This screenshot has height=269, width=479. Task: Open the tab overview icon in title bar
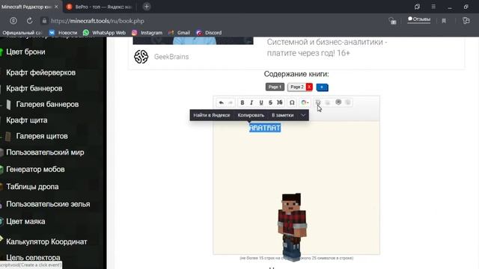(x=417, y=7)
